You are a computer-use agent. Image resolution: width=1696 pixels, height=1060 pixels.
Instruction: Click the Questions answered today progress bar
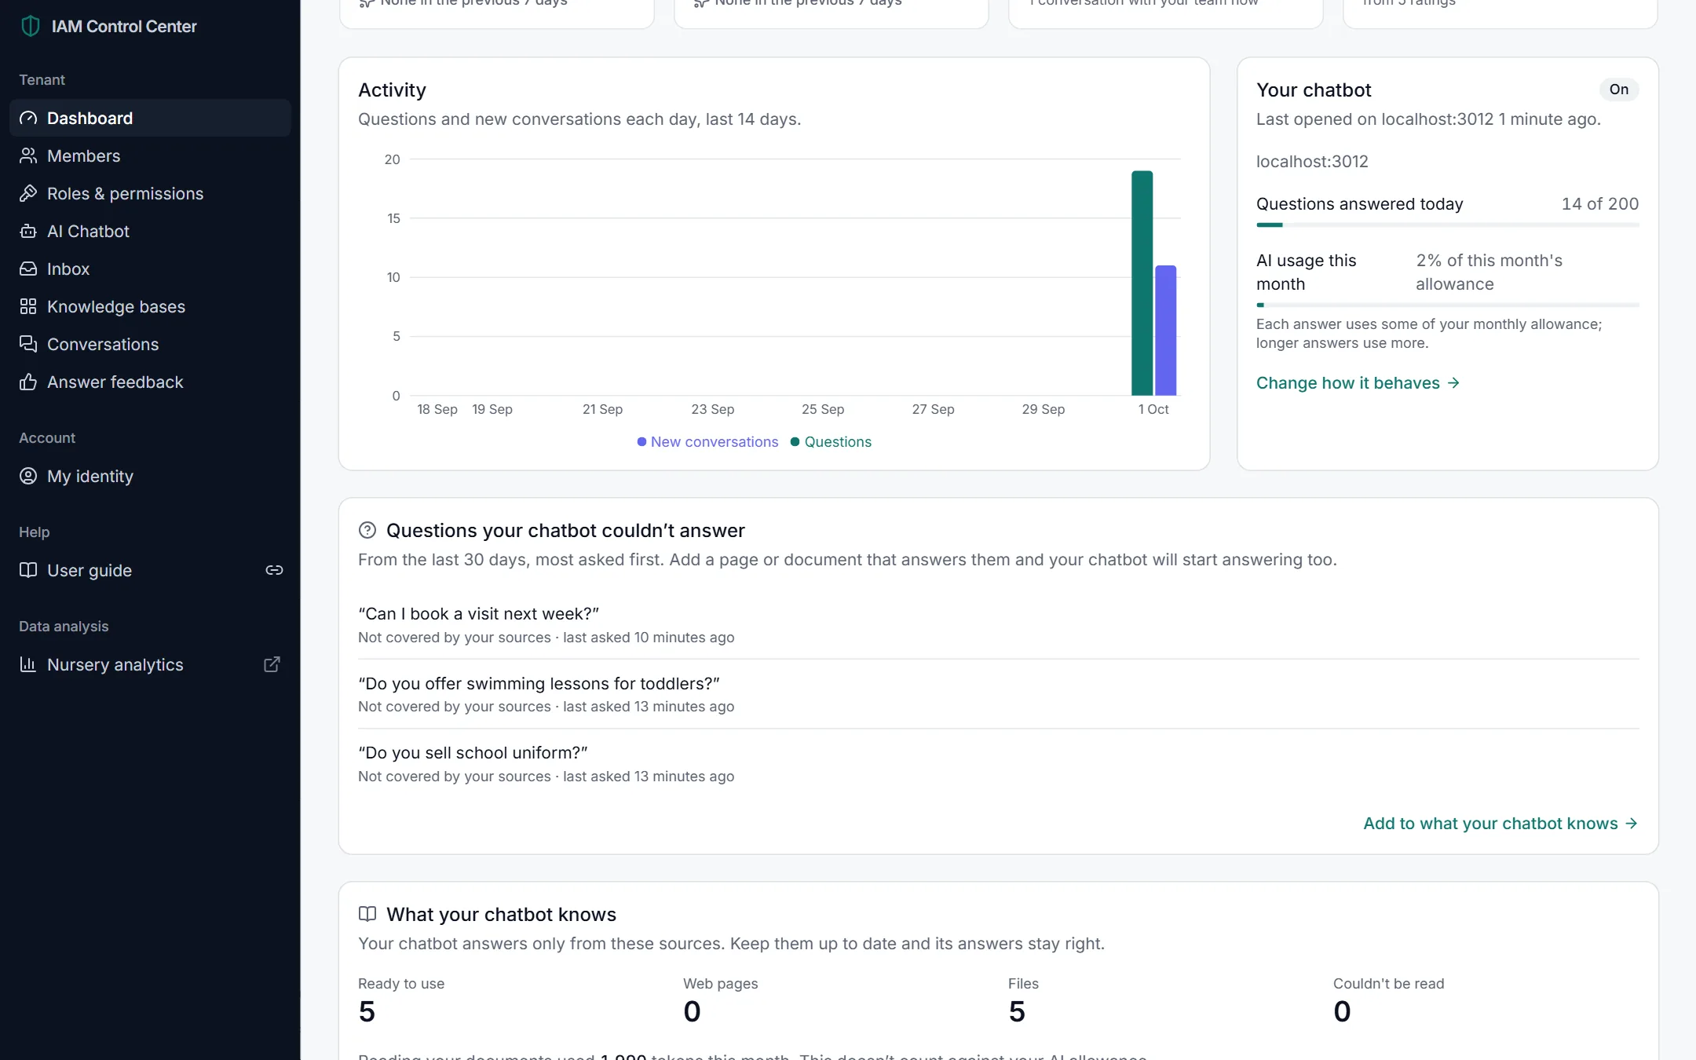(1448, 225)
